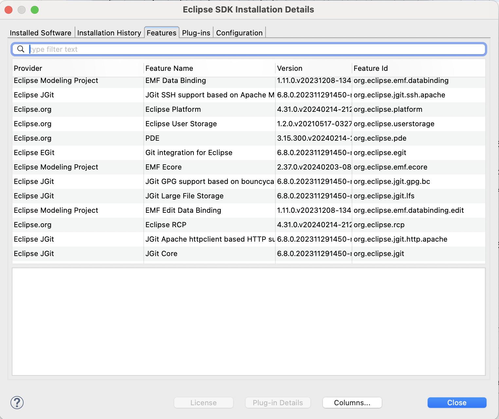Select the Eclipse RCP feature
Image resolution: width=499 pixels, height=419 pixels.
click(249, 225)
